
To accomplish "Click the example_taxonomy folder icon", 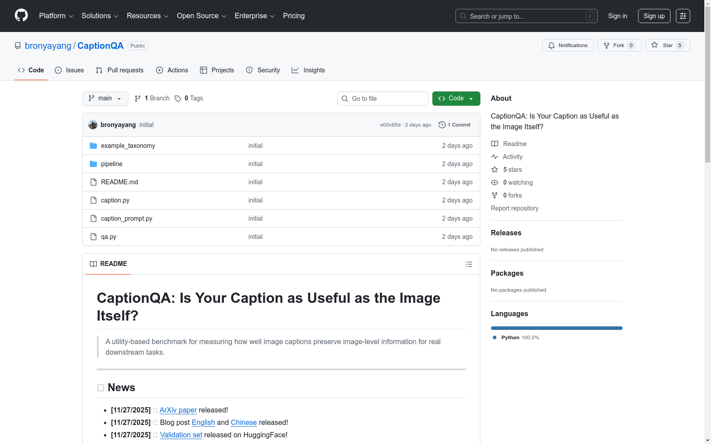I will coord(93,146).
